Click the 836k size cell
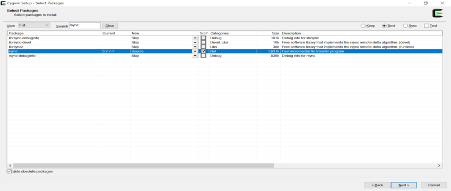Viewport: 451px width, 191px height. [x=275, y=56]
